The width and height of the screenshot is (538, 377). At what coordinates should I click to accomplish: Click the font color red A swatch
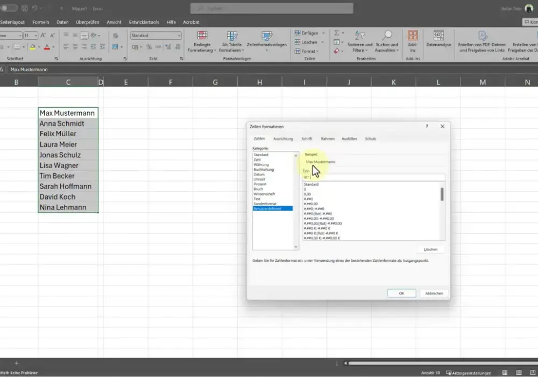coord(47,47)
